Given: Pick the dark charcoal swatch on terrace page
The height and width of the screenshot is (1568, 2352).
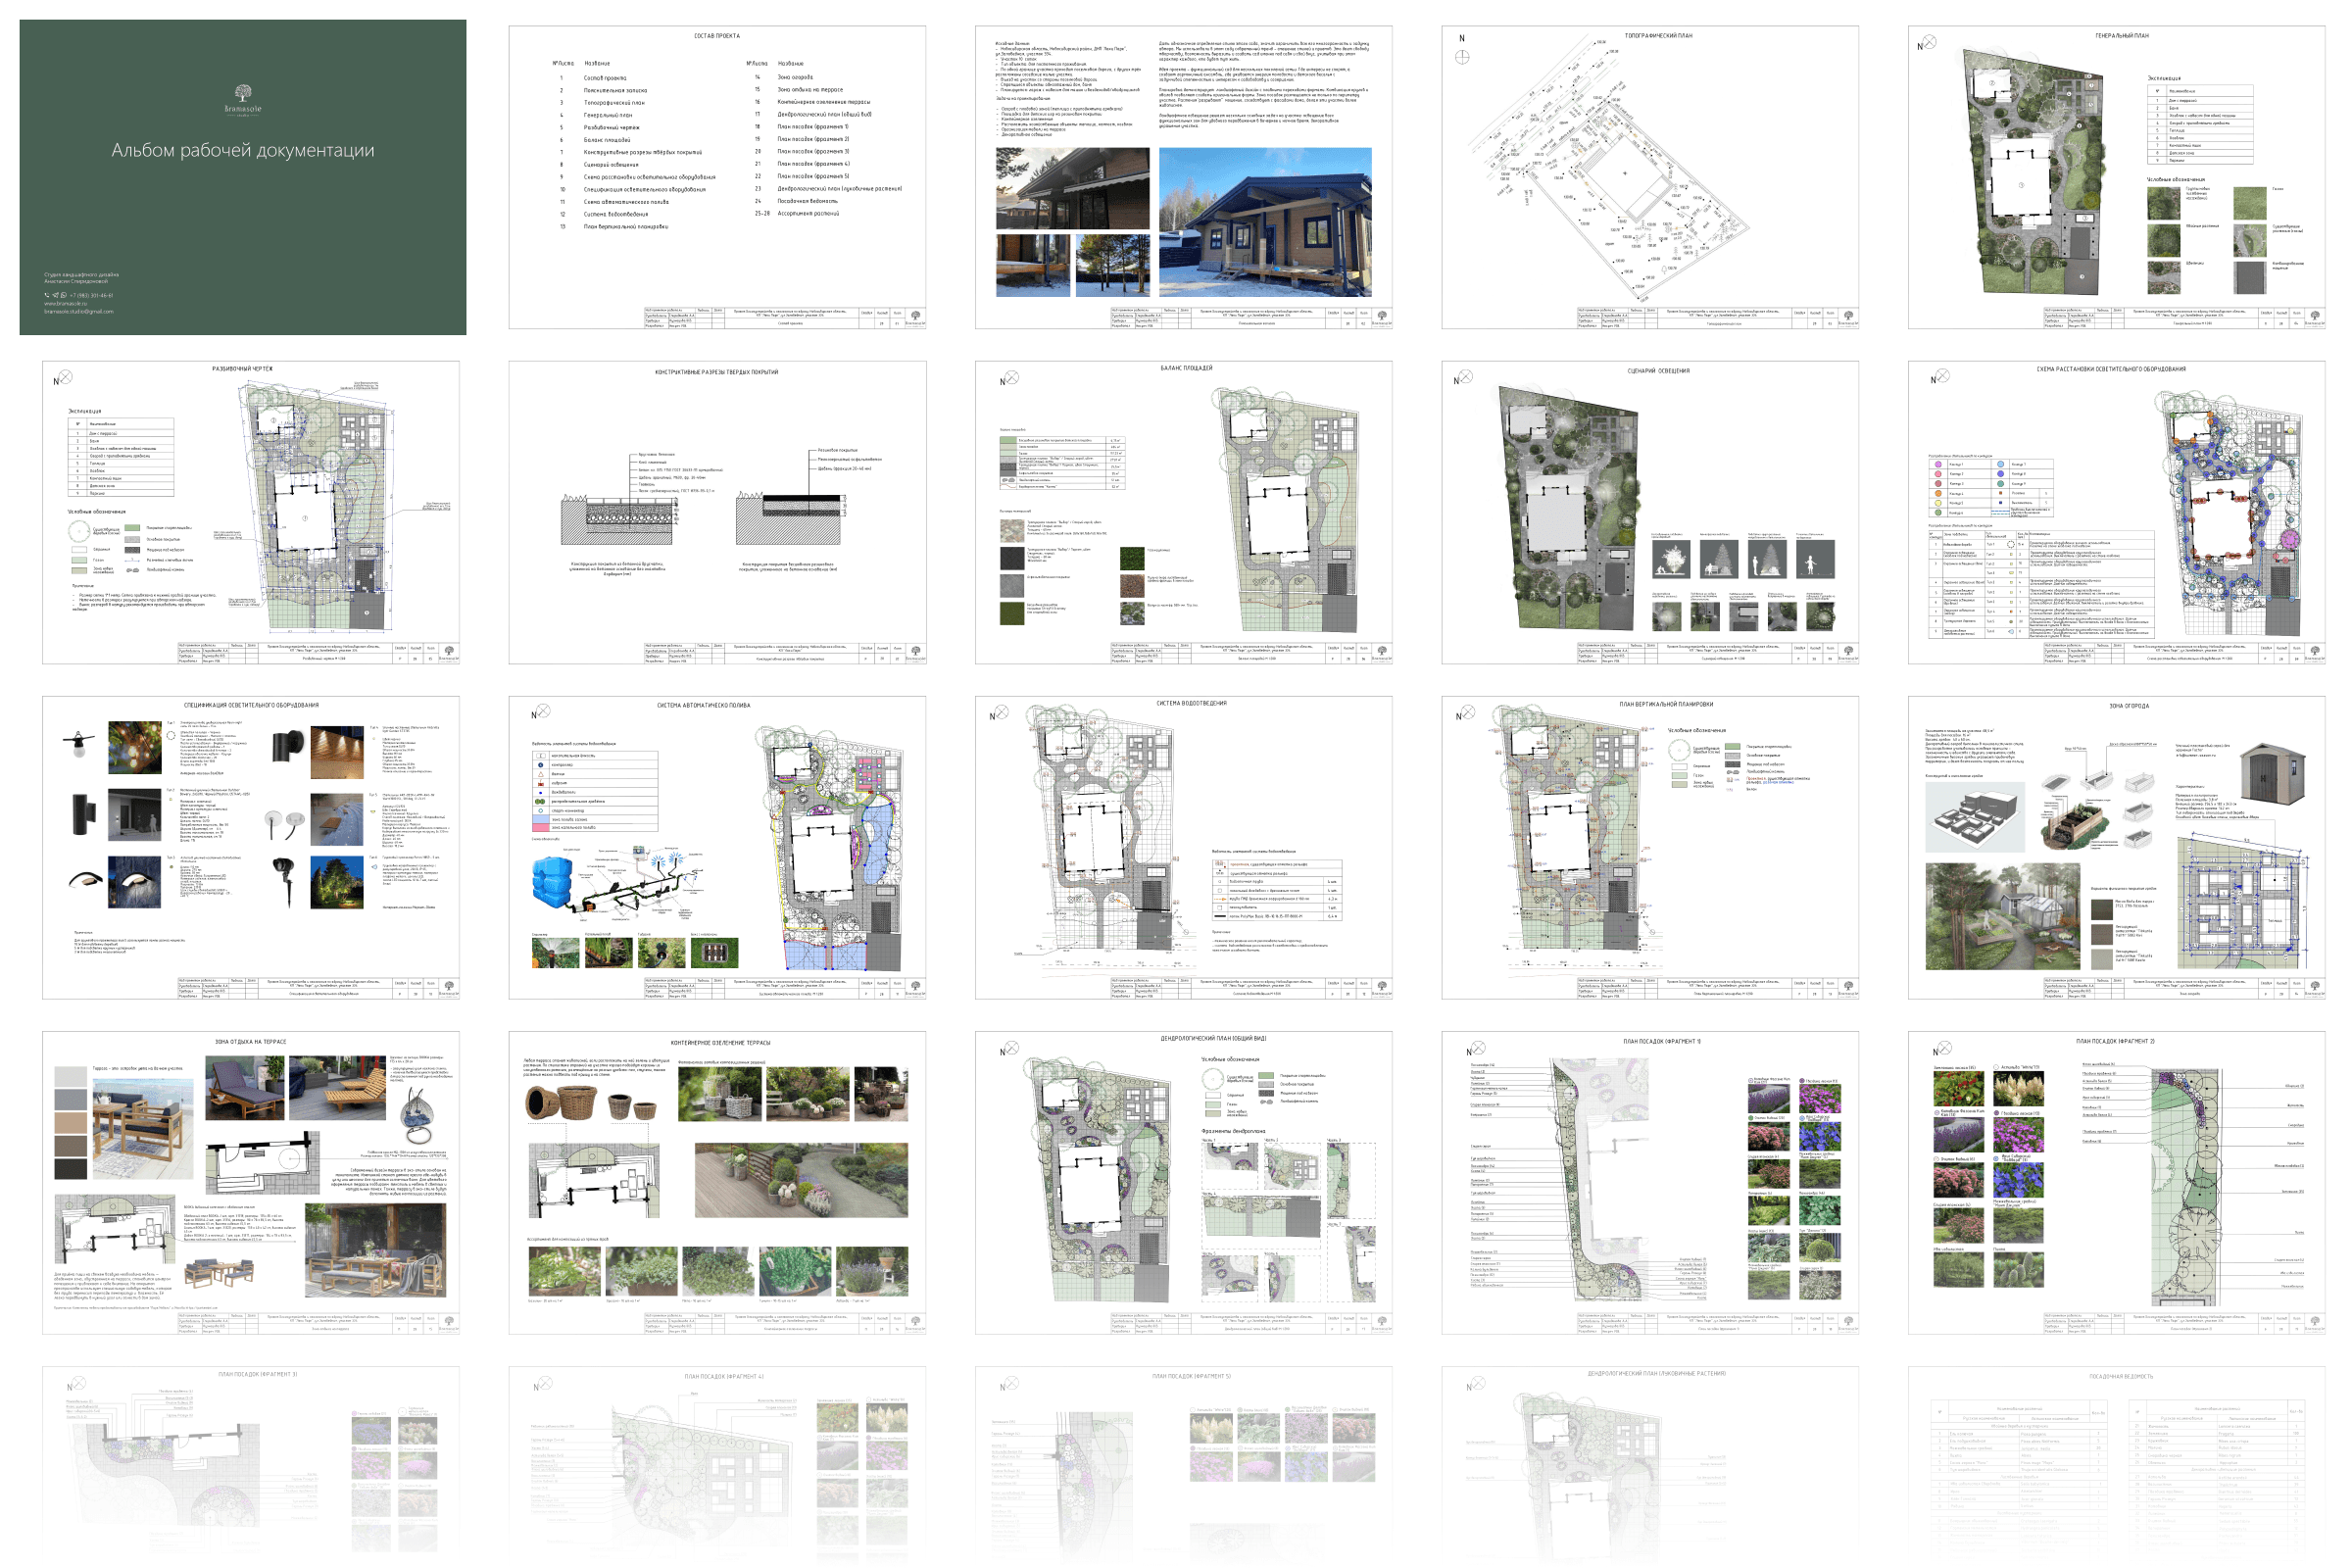Looking at the screenshot, I should pos(71,1168).
